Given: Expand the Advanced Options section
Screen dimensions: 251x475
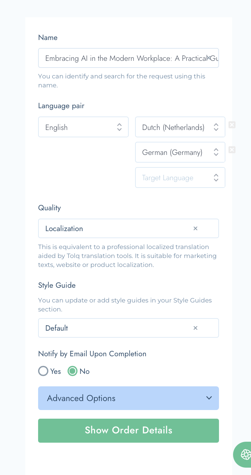Looking at the screenshot, I should pos(128,398).
